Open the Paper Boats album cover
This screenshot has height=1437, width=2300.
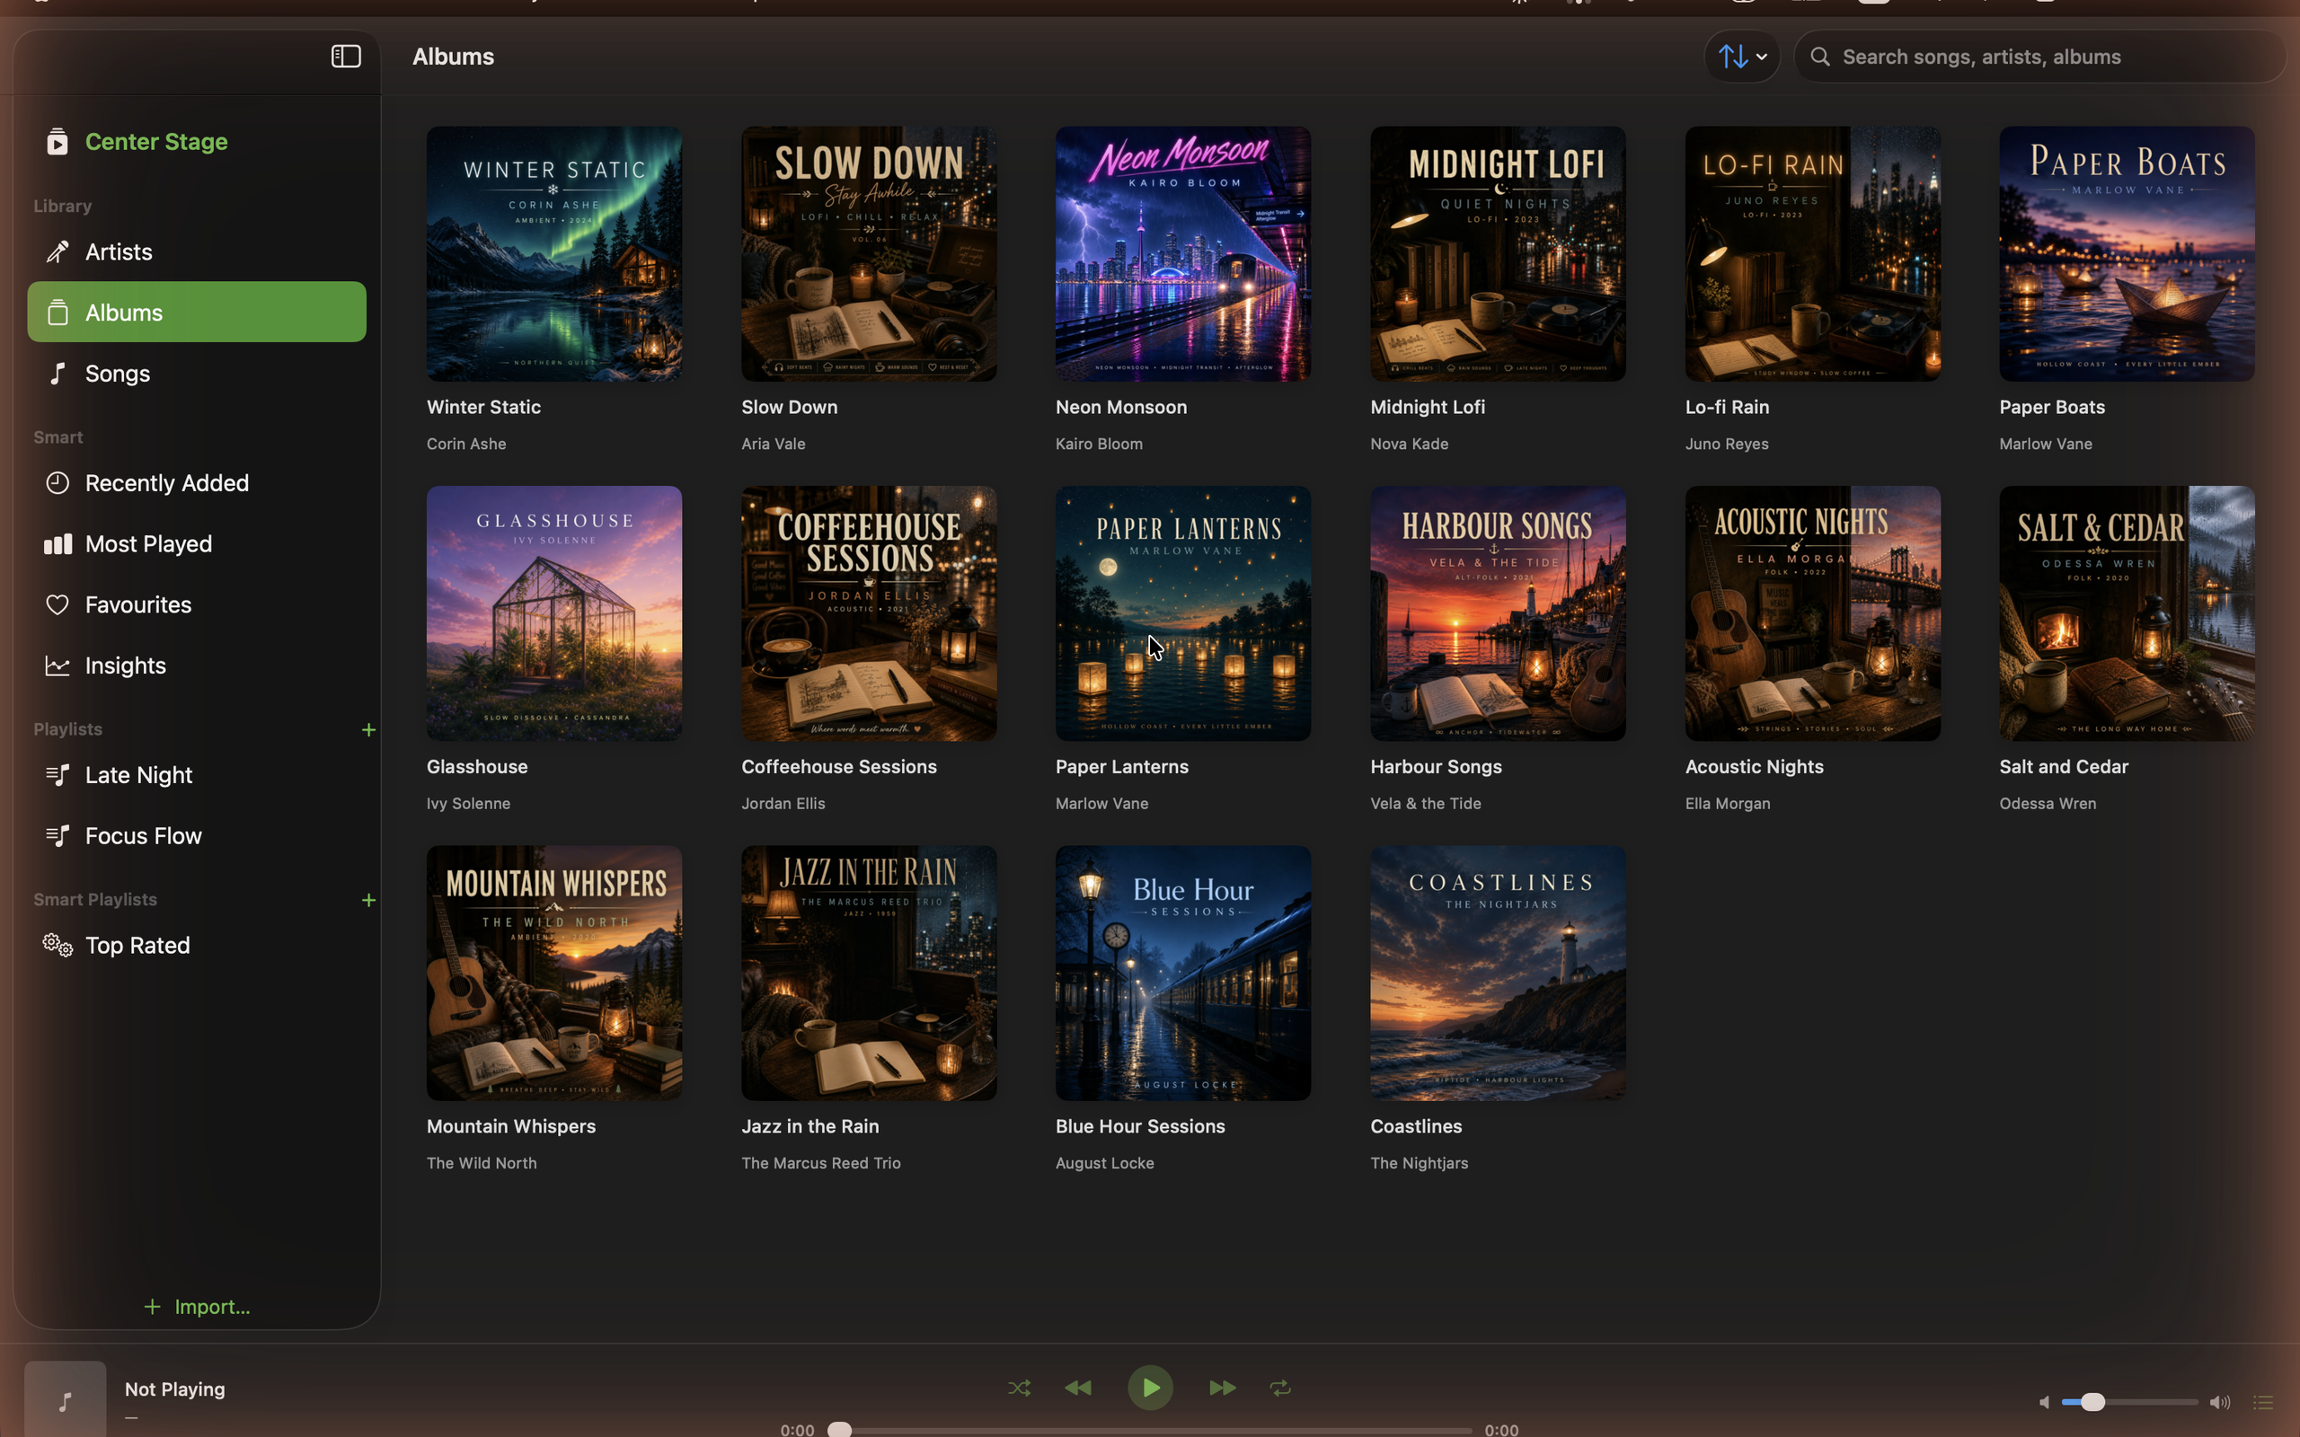tap(2127, 254)
